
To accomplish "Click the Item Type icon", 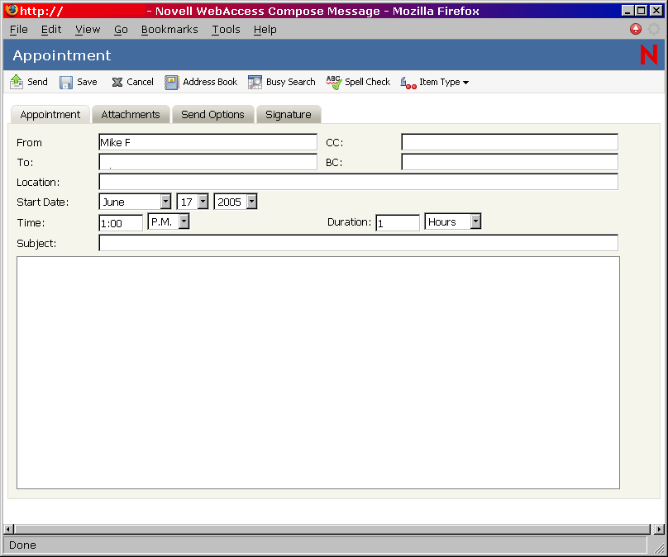I will (x=408, y=83).
